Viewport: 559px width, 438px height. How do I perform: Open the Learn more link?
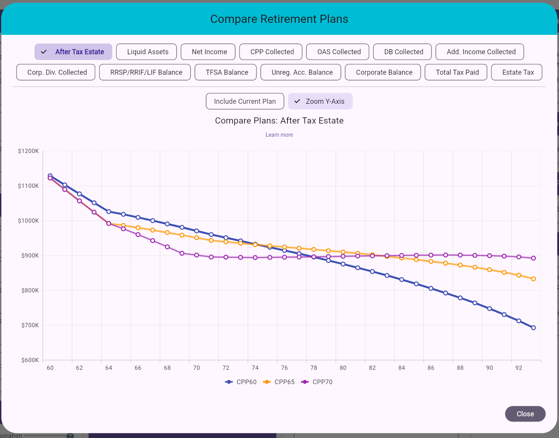click(x=279, y=135)
